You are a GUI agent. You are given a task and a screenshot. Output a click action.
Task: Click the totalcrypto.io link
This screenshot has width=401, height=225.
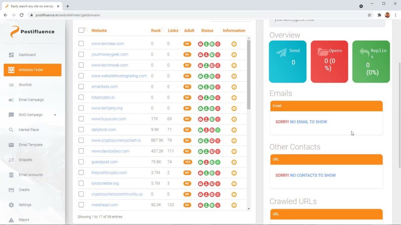pyautogui.click(x=103, y=97)
